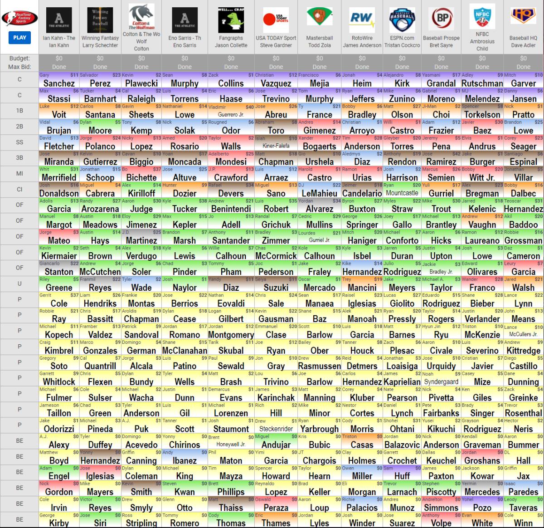Click Mike Trout's outfield cell
The image size is (544, 528).
[441, 205]
